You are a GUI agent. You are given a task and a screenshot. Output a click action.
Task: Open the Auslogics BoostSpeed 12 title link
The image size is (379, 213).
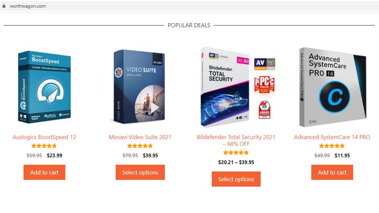tap(45, 137)
